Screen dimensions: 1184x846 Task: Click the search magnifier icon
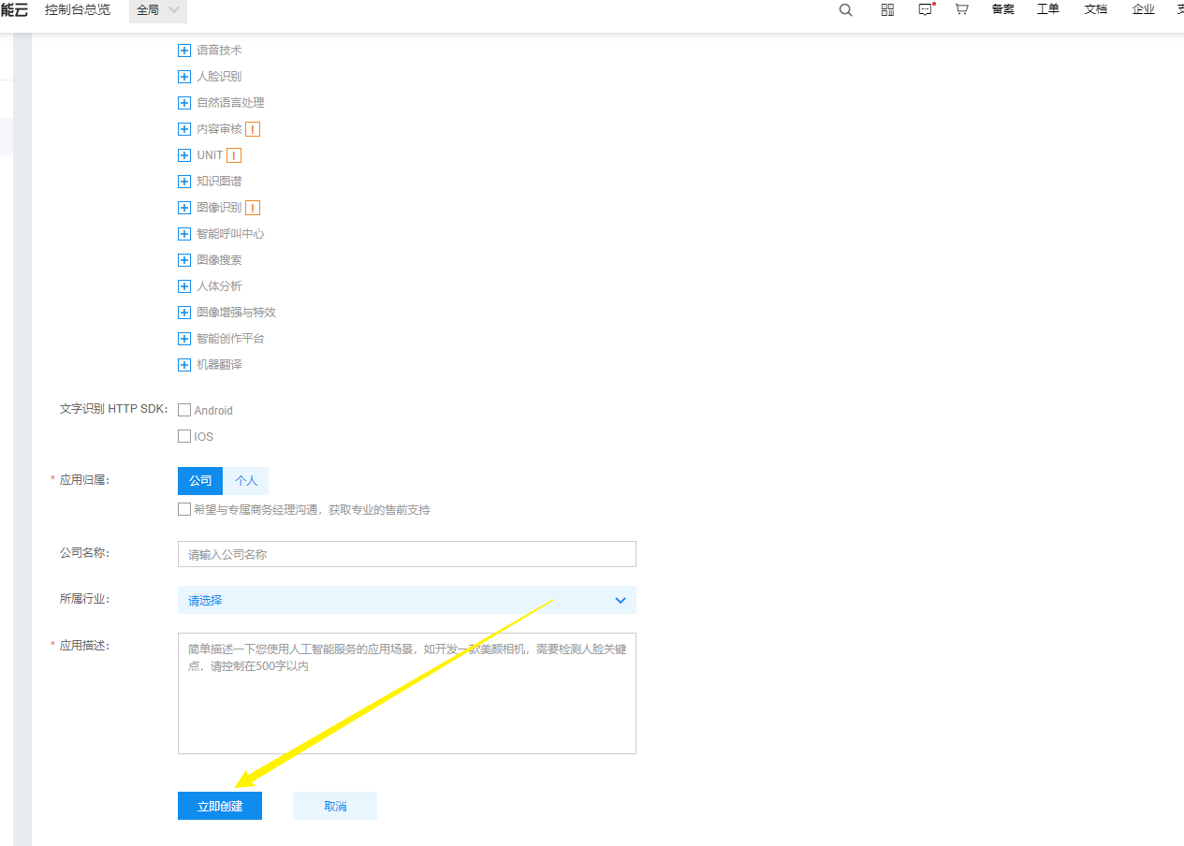pyautogui.click(x=845, y=9)
